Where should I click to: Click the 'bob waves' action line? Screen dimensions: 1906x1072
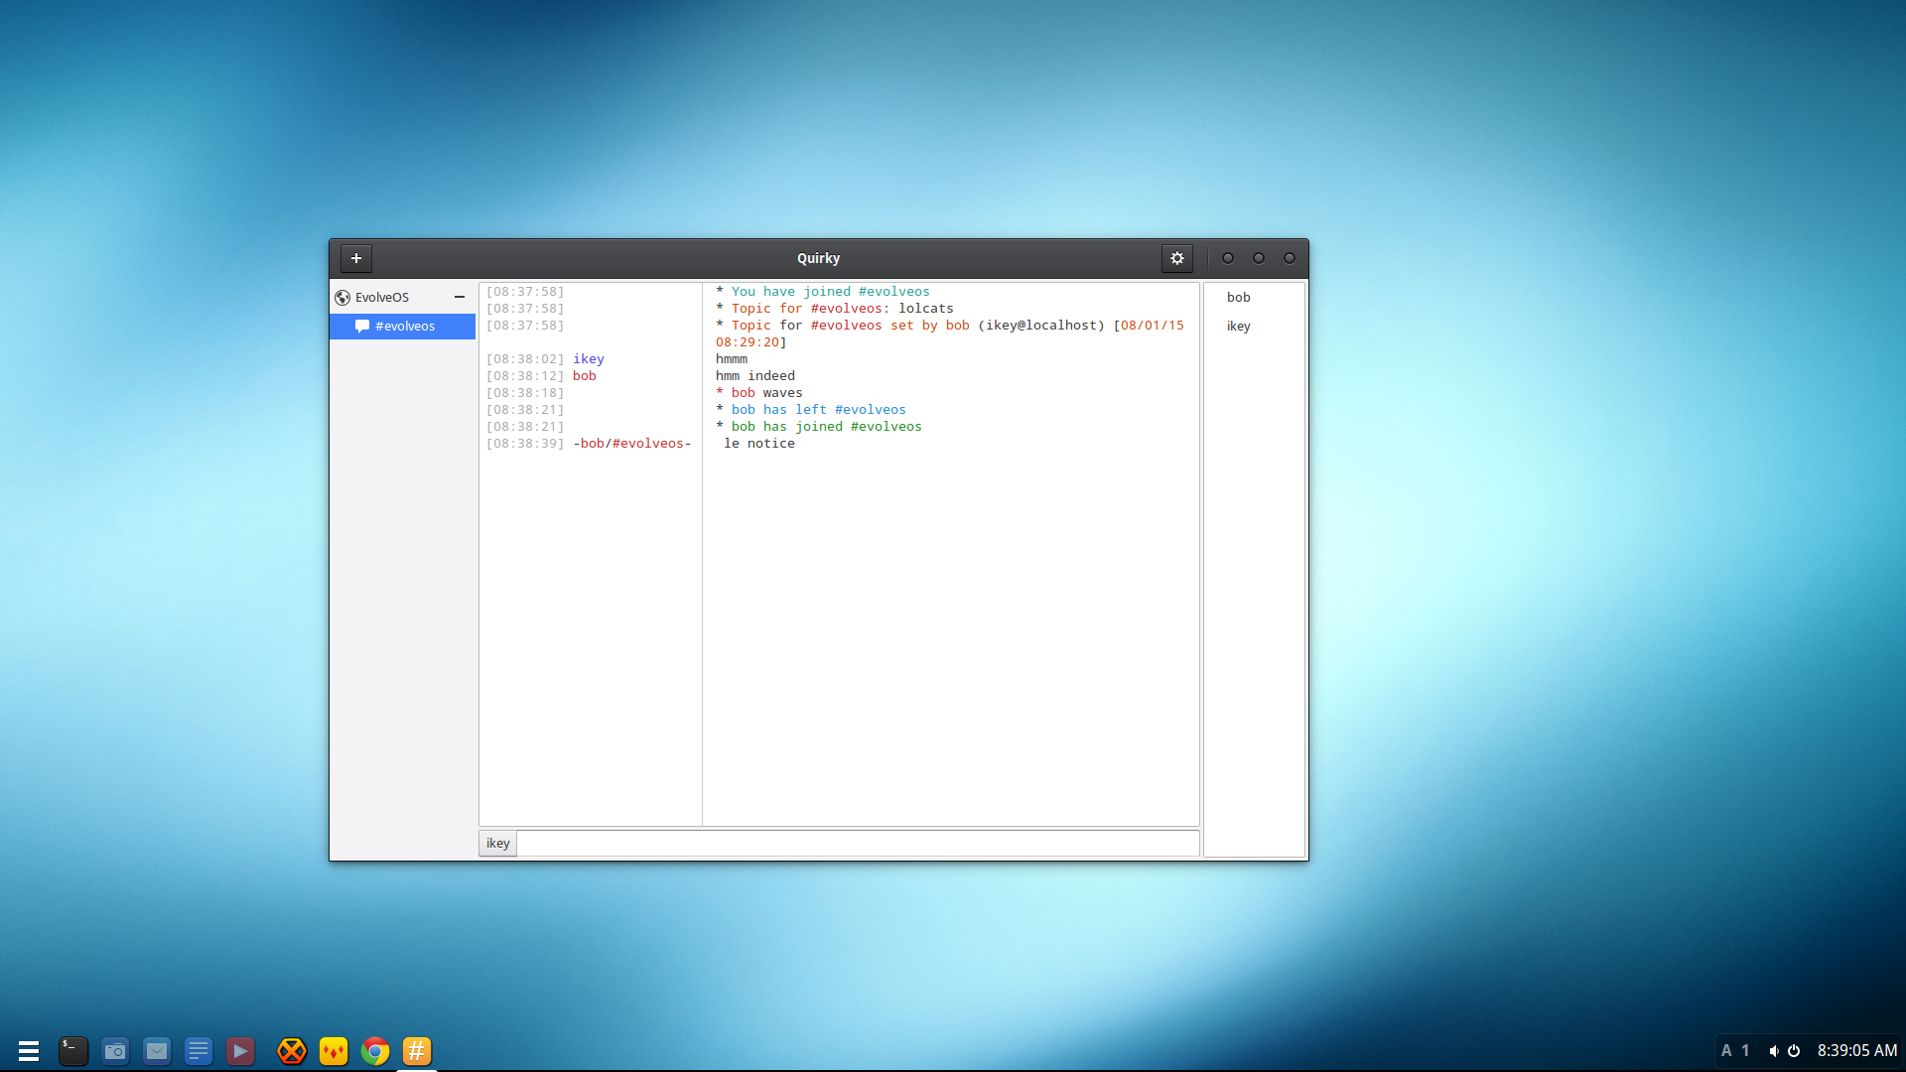tap(759, 393)
